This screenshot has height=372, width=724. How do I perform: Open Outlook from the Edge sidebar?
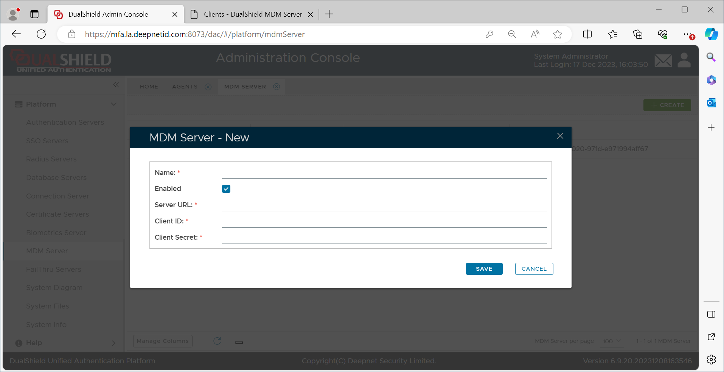(711, 103)
